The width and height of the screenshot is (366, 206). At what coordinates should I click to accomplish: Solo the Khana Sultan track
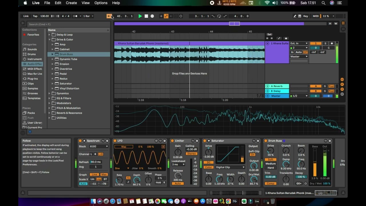(x=325, y=43)
